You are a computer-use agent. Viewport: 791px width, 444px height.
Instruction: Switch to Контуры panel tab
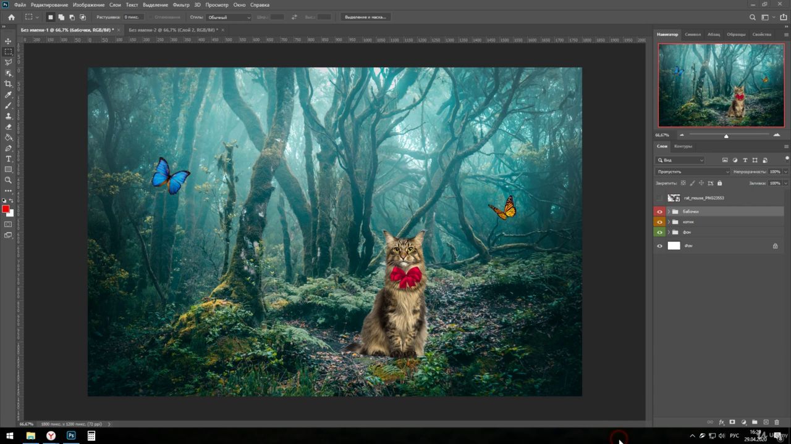pyautogui.click(x=683, y=146)
